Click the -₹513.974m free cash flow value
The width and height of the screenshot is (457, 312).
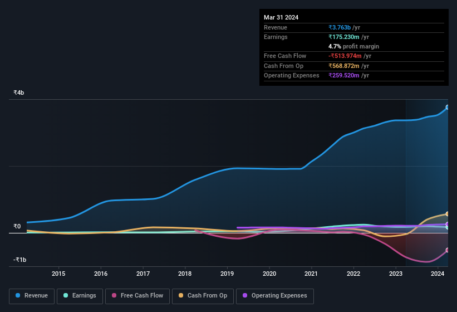(x=345, y=56)
